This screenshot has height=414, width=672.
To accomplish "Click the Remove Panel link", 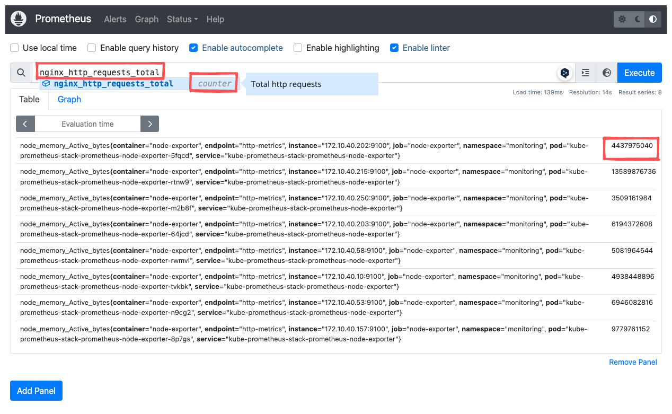I will tap(633, 362).
